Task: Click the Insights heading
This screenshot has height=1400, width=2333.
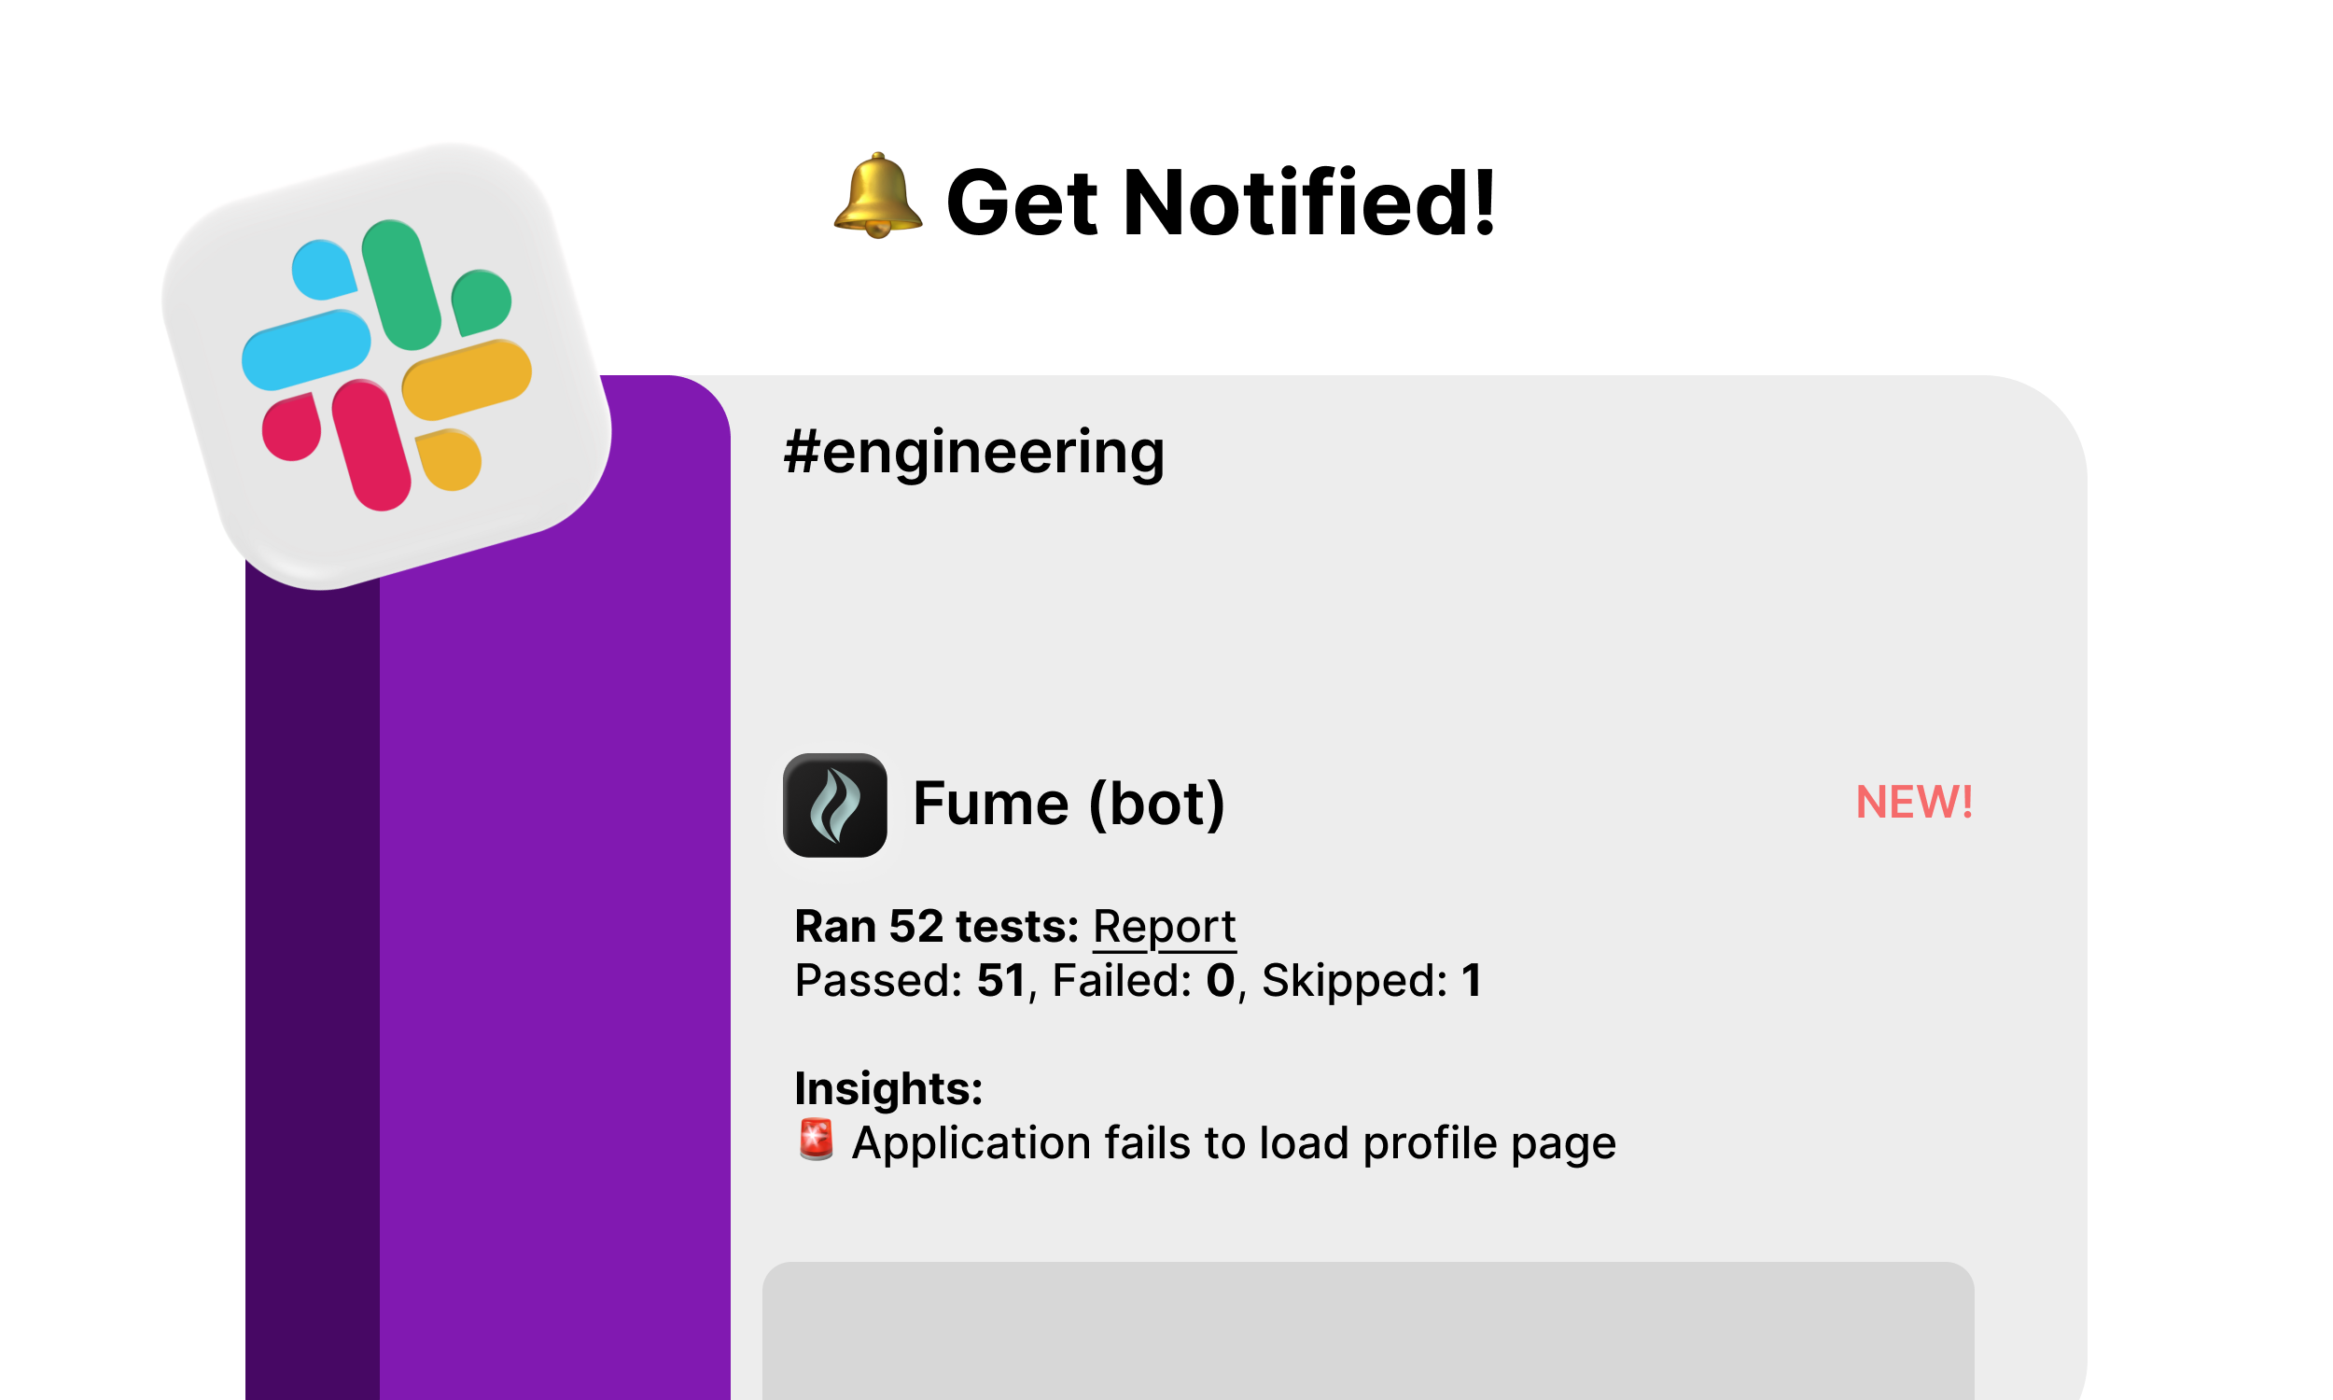Action: click(888, 1088)
